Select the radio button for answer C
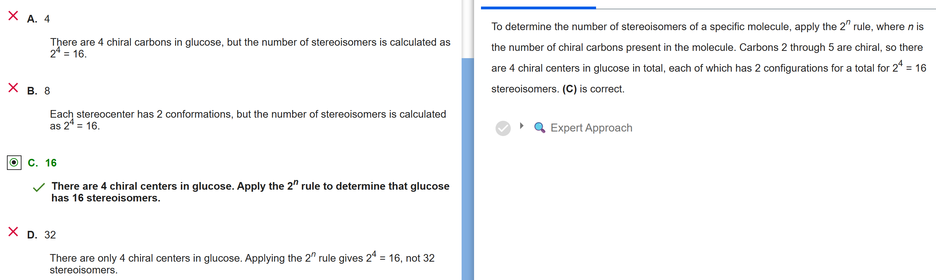This screenshot has width=936, height=280. click(x=14, y=162)
